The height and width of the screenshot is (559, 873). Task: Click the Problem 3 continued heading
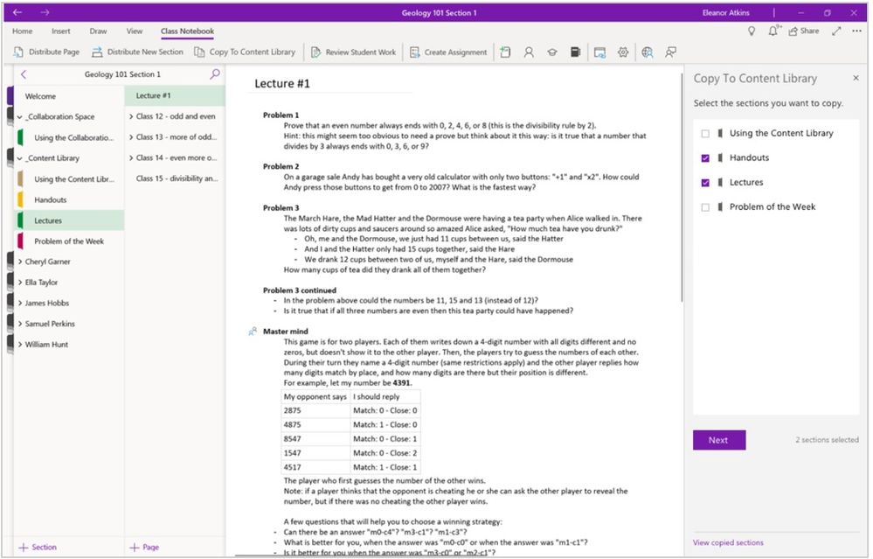(300, 290)
